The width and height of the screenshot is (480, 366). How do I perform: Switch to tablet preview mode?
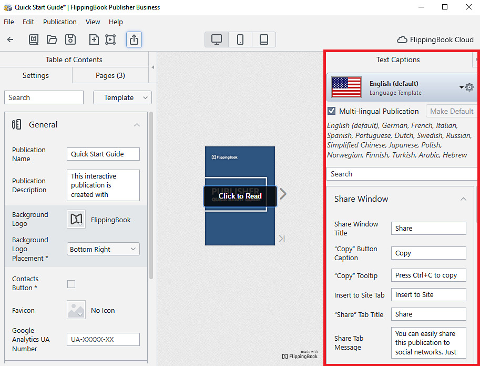264,39
